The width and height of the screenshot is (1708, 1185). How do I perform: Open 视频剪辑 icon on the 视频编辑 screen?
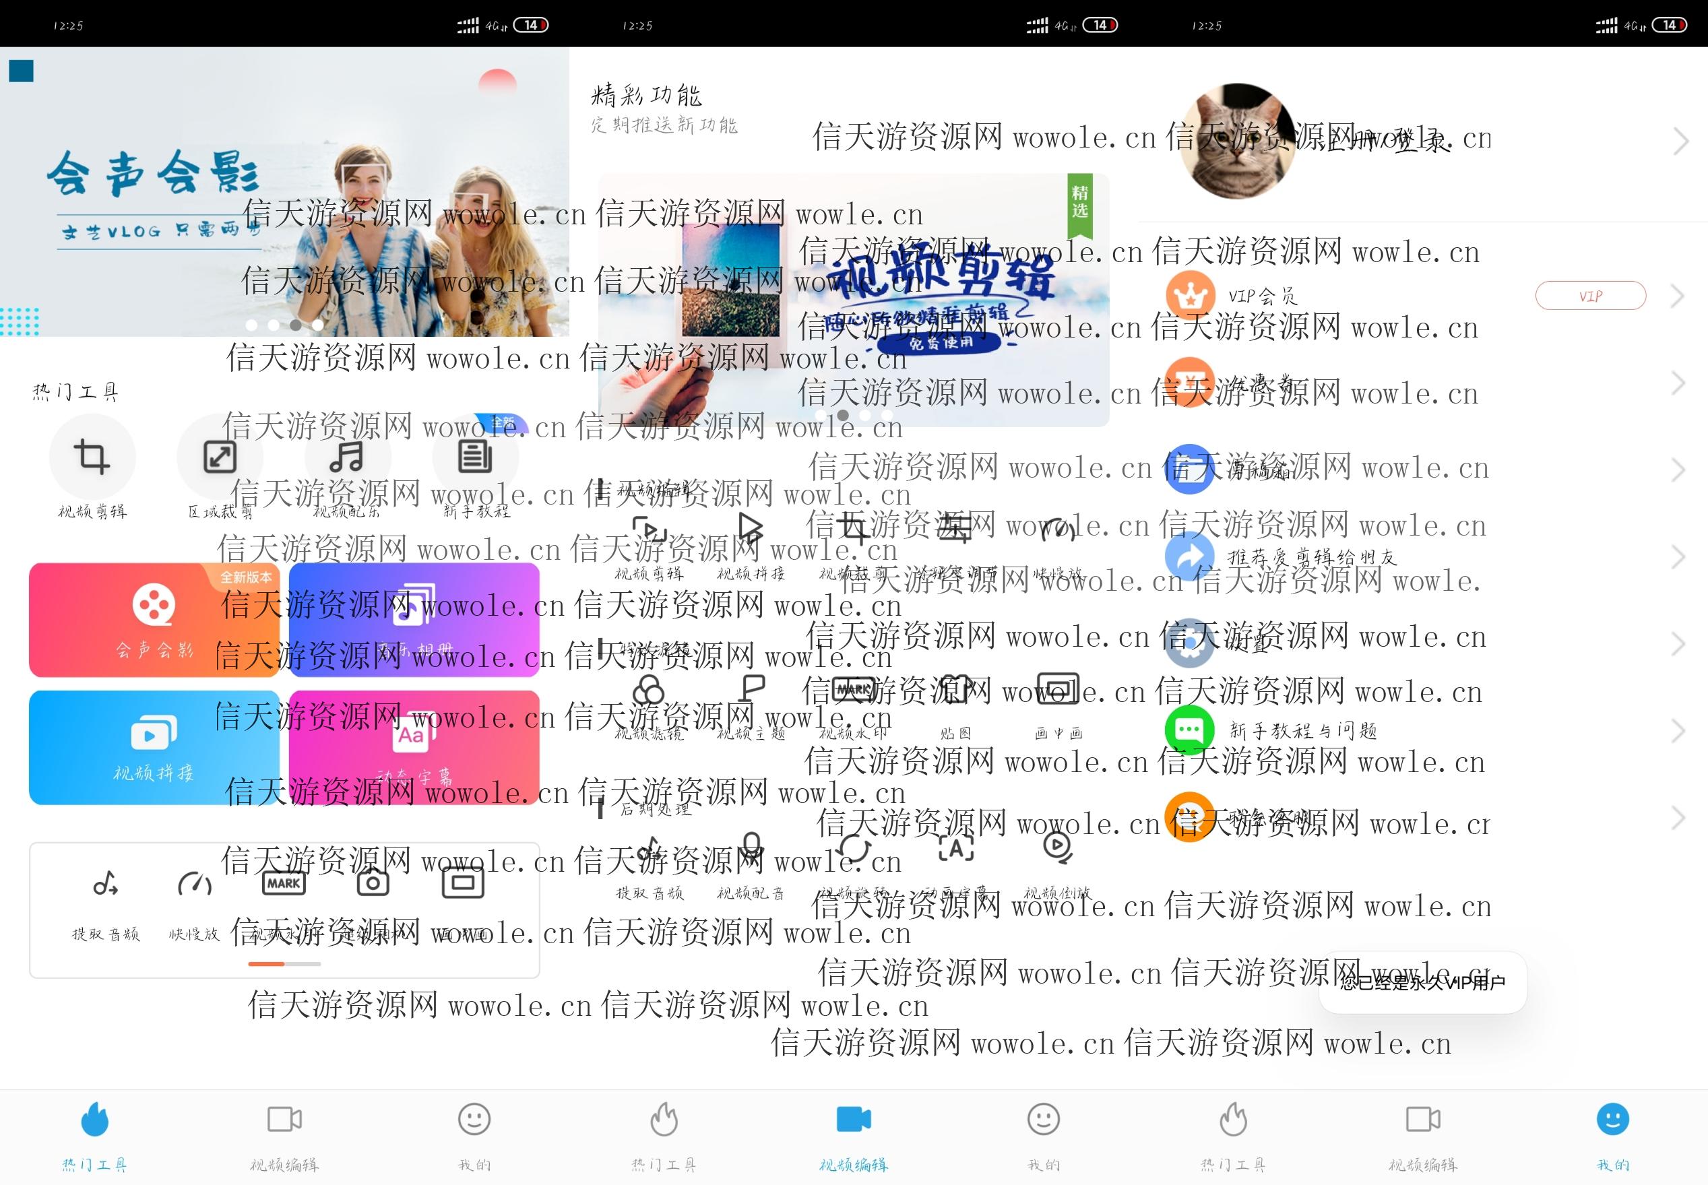coord(649,530)
